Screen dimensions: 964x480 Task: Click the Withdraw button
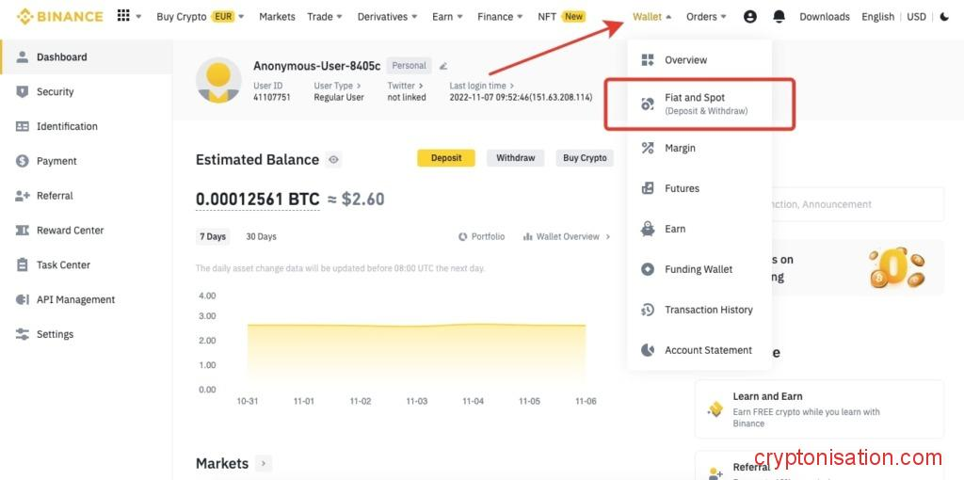pyautogui.click(x=515, y=158)
